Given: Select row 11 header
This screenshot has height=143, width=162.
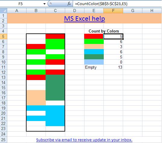Looking at the screenshot, I should point(4,67).
